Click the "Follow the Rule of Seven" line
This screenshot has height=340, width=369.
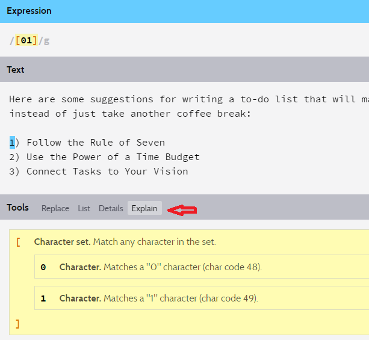pos(95,143)
